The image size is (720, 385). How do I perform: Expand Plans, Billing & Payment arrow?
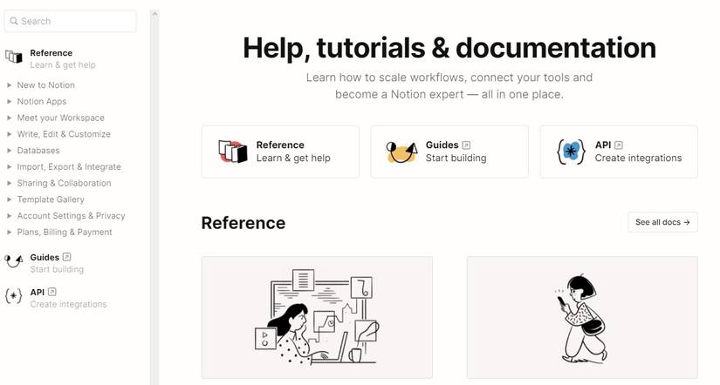[x=10, y=232]
